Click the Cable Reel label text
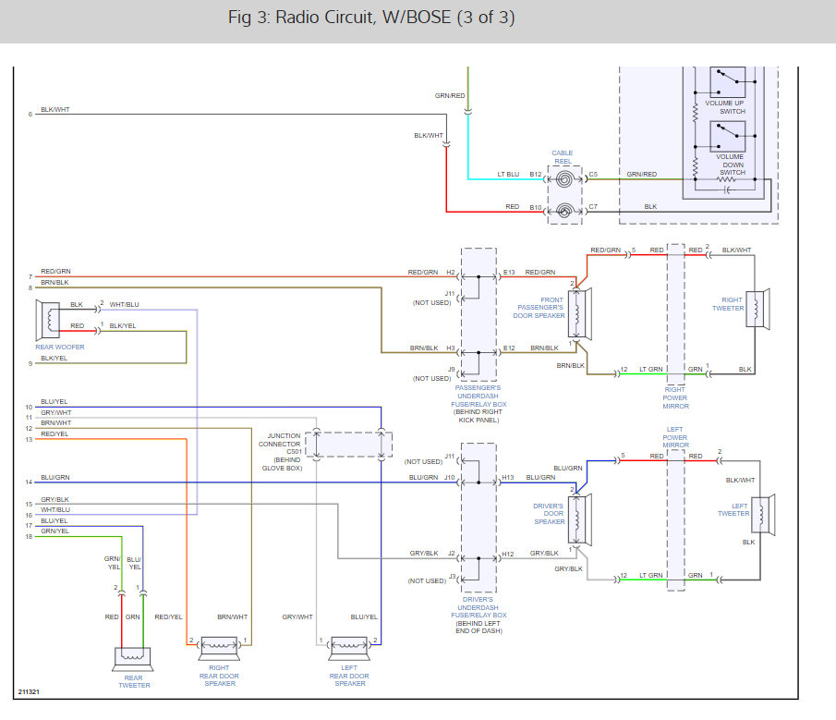This screenshot has width=836, height=720. (x=563, y=157)
